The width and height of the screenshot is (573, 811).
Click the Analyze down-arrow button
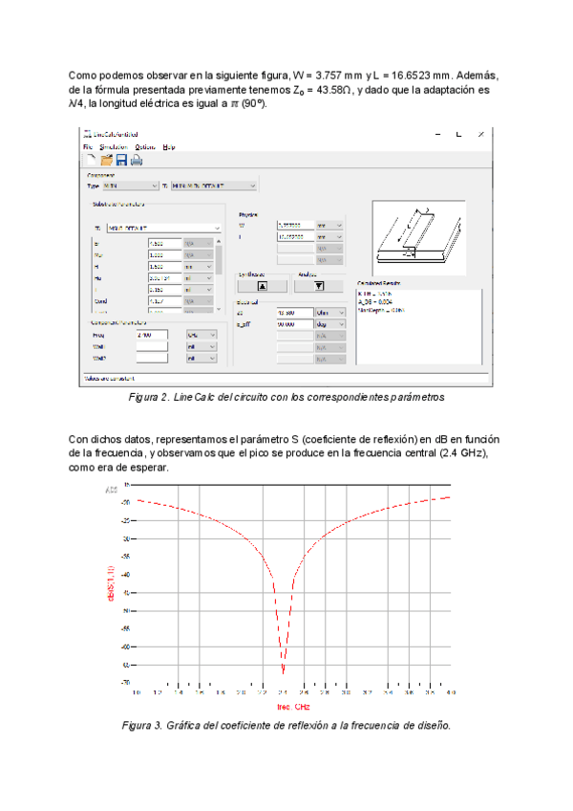click(x=319, y=286)
